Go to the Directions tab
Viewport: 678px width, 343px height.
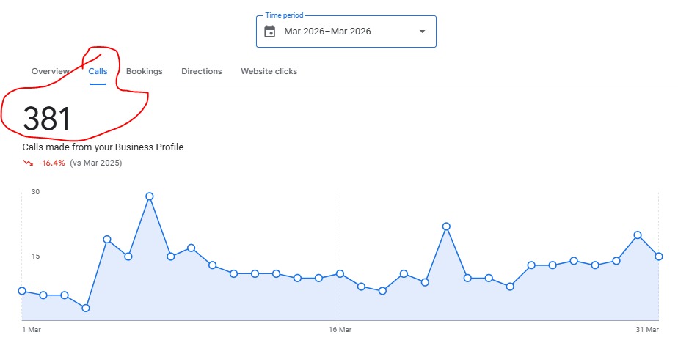(202, 71)
